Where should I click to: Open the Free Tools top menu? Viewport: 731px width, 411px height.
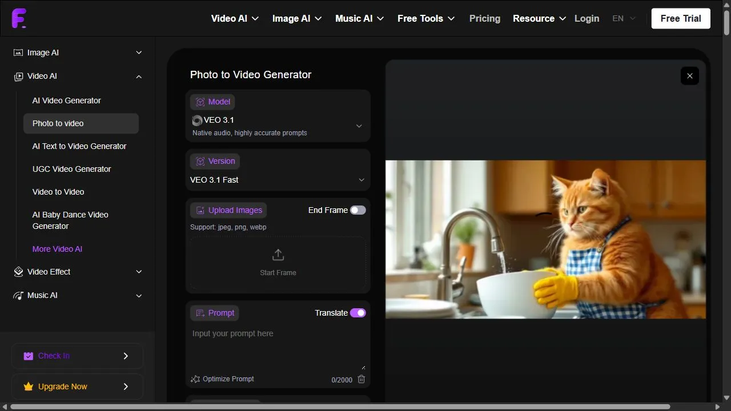pos(426,18)
